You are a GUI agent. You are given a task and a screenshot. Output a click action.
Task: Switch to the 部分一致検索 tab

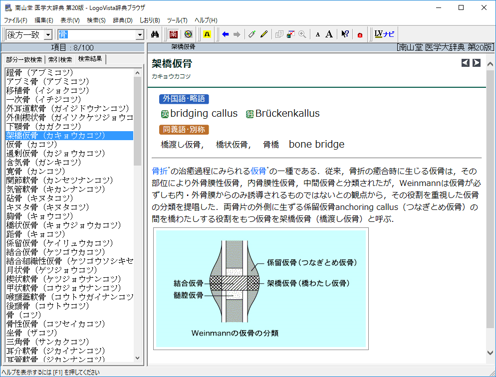(24, 59)
